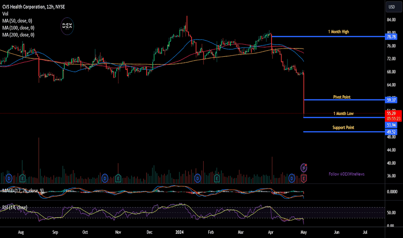Viewport: 403px width, 238px height.
Task: Click the dividend marker in late April
Action: 292,178
